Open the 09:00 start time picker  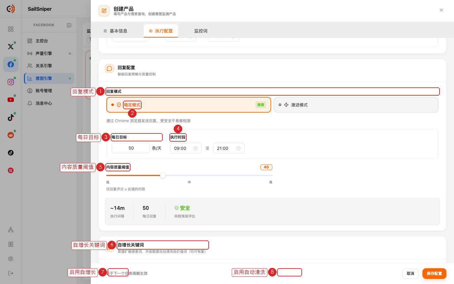186,148
